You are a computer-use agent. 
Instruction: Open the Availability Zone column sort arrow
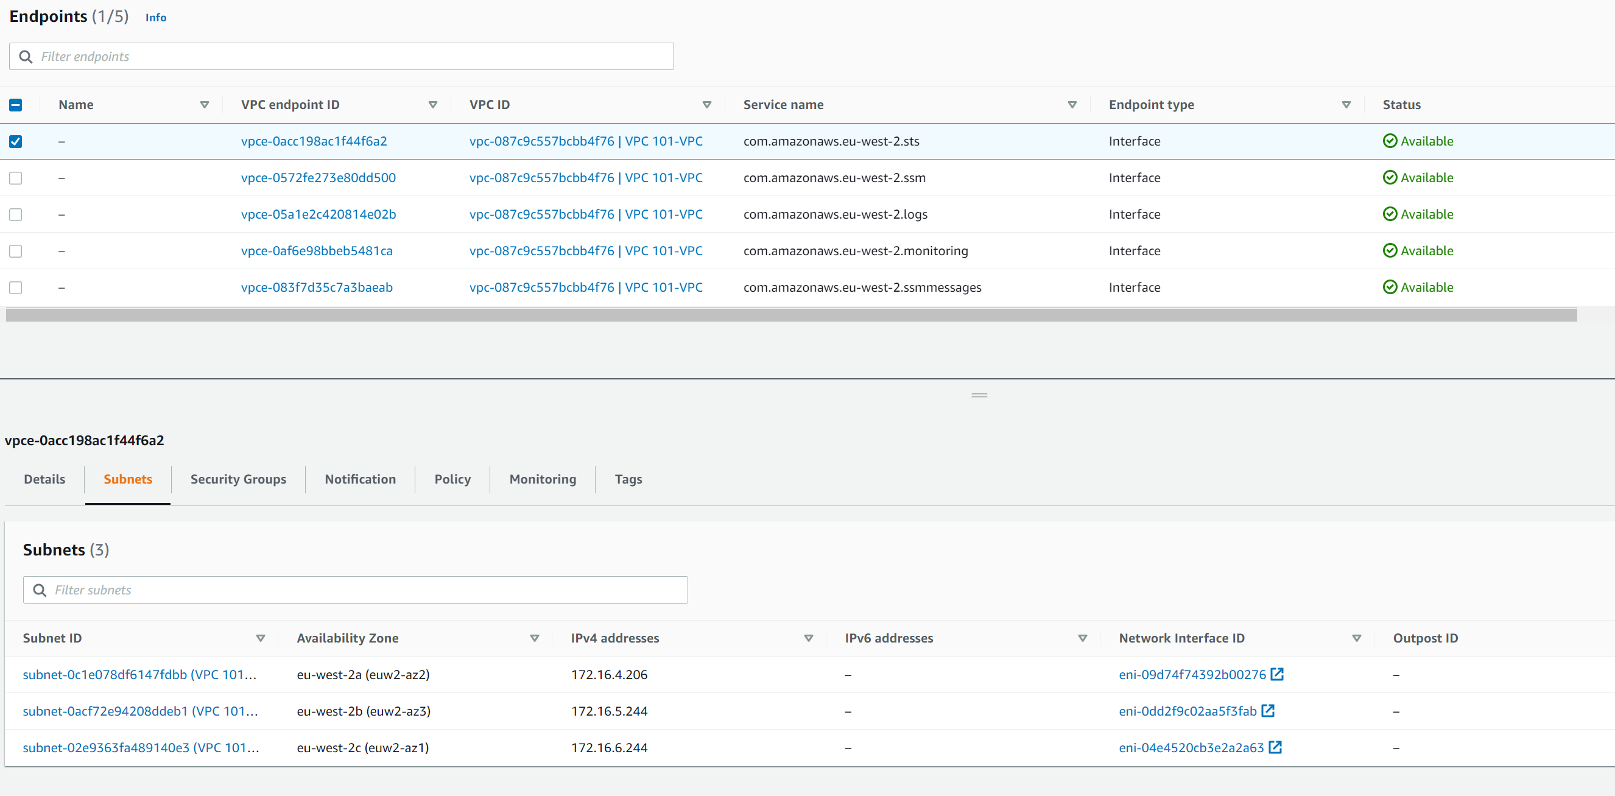(x=534, y=638)
